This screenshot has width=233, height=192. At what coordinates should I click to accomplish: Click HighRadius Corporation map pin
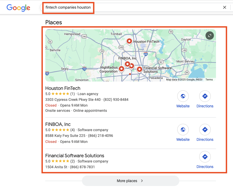pos(121,69)
